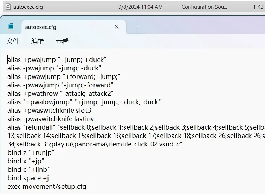Open a new tab with the plus button
Screen dimensions: 265x194
[137, 27]
